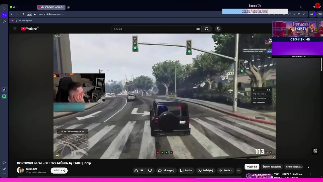Open the Opera main menu icon
Image resolution: width=323 pixels, height=182 pixels.
tap(4, 8)
